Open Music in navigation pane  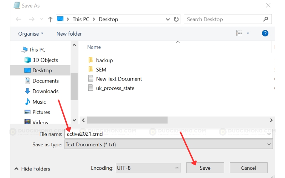(39, 102)
